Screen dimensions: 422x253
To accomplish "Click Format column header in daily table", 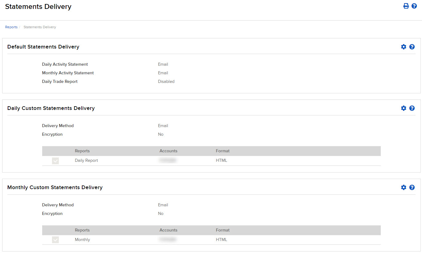I will pos(223,151).
